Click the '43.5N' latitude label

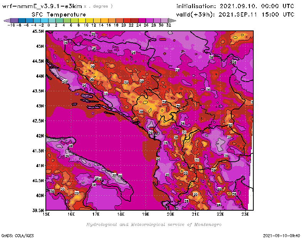click(x=38, y=91)
